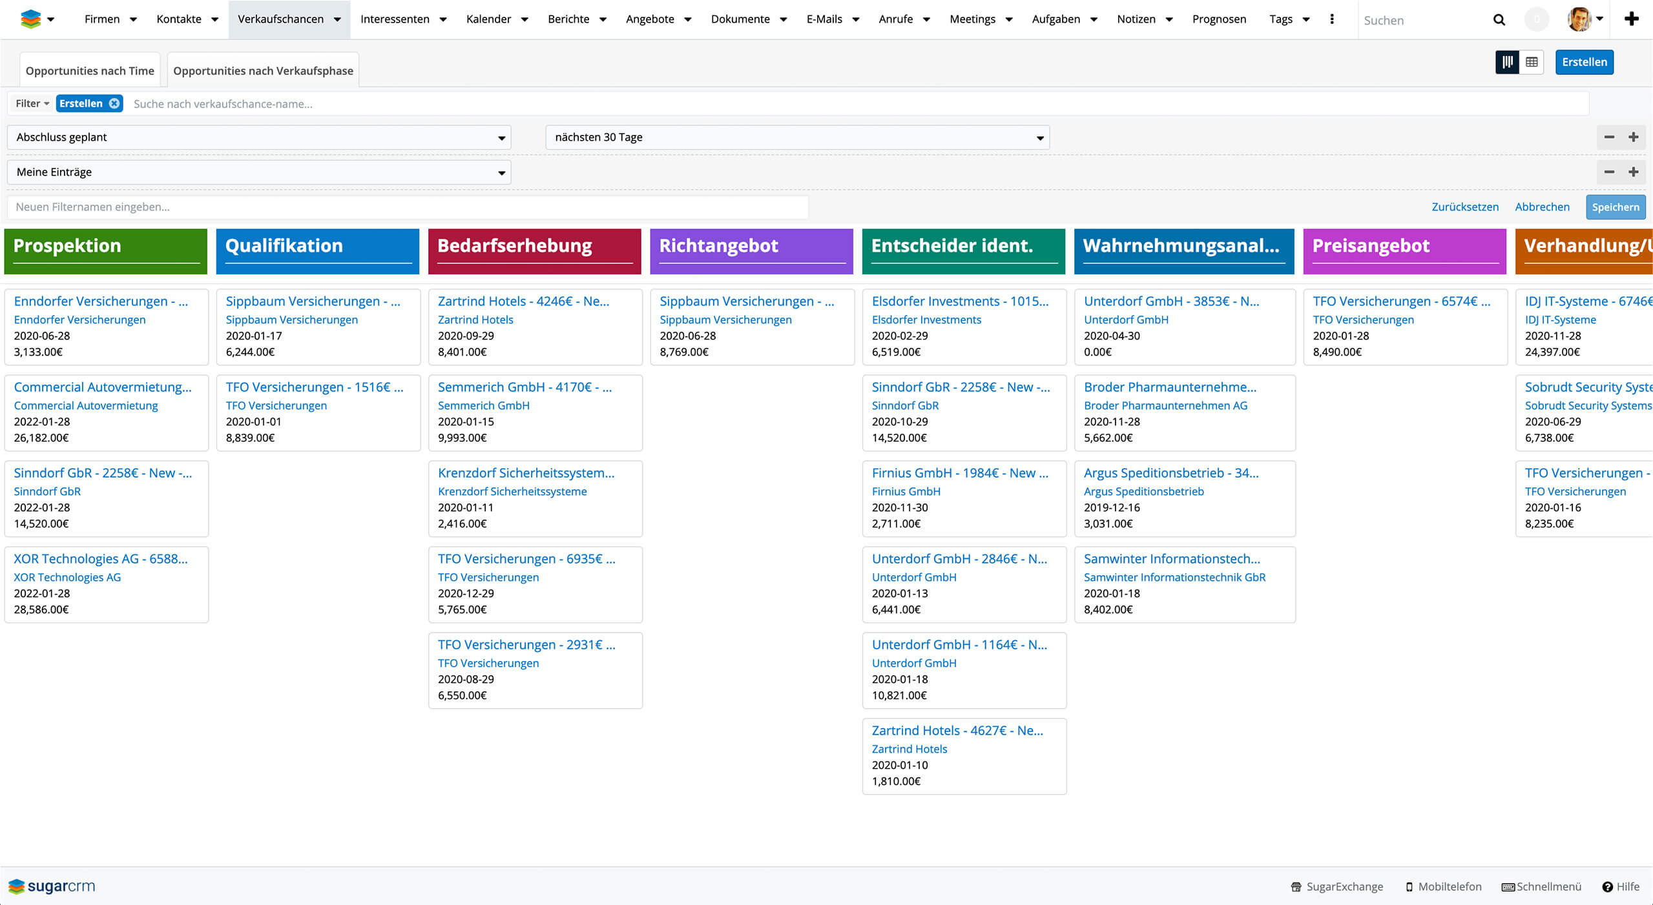Switch to the list table view
The height and width of the screenshot is (905, 1653).
[1532, 62]
